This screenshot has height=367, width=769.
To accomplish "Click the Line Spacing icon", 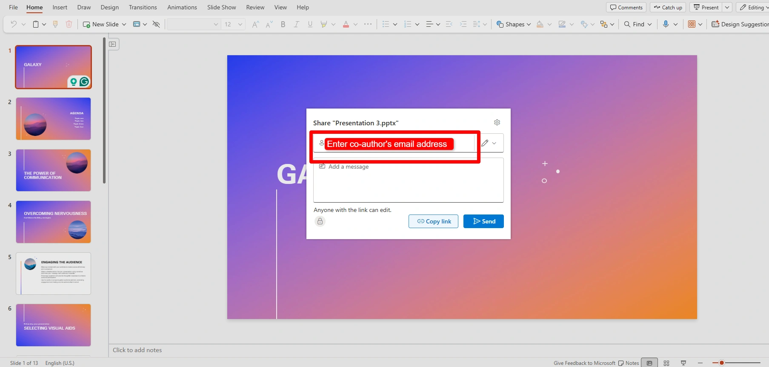I will 477,24.
